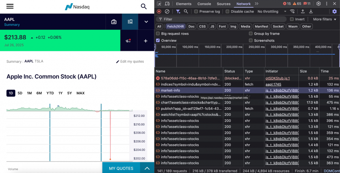Click the MY QUOTES button
The image size is (340, 173).
click(121, 168)
